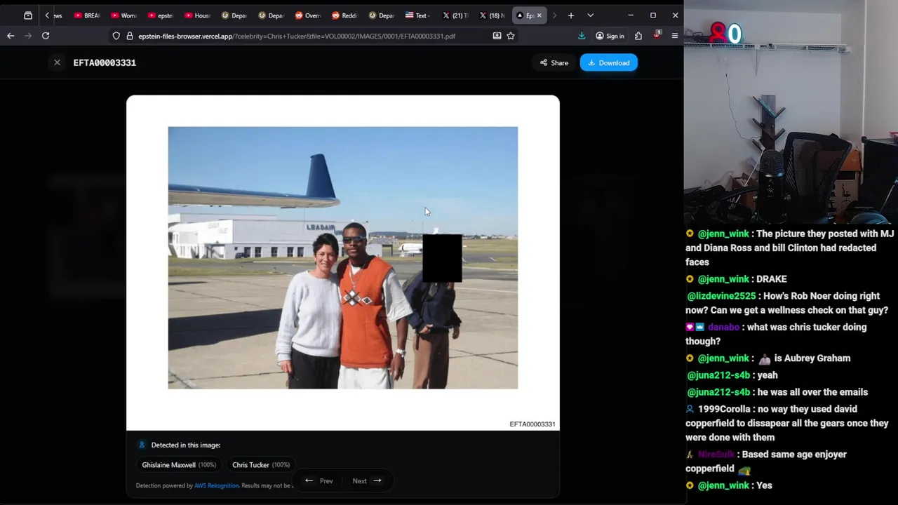Switch to the Text tab with flag icon
Image resolution: width=898 pixels, height=505 pixels.
coord(417,15)
